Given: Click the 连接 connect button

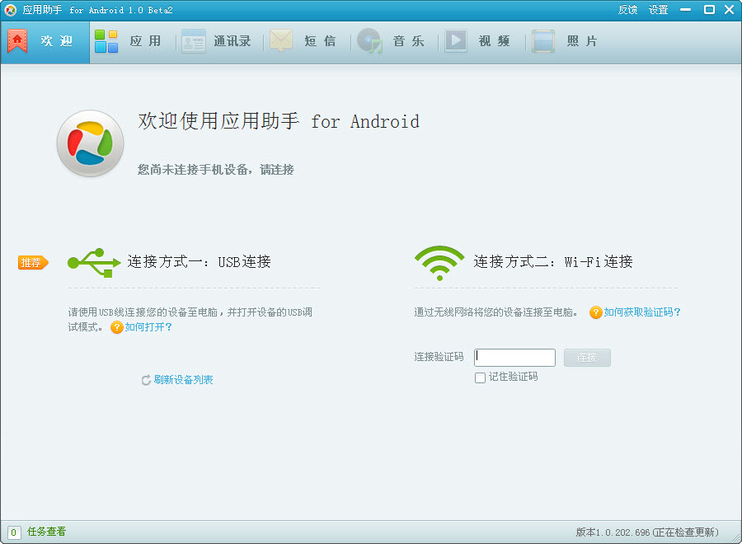Looking at the screenshot, I should pos(587,358).
